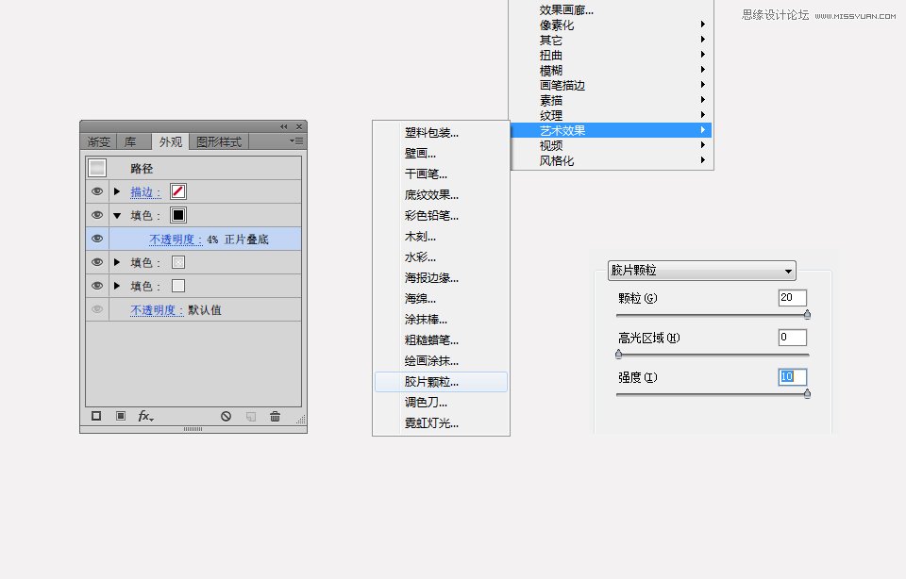
Task: Open the 画笔描边 submenu
Action: click(611, 85)
